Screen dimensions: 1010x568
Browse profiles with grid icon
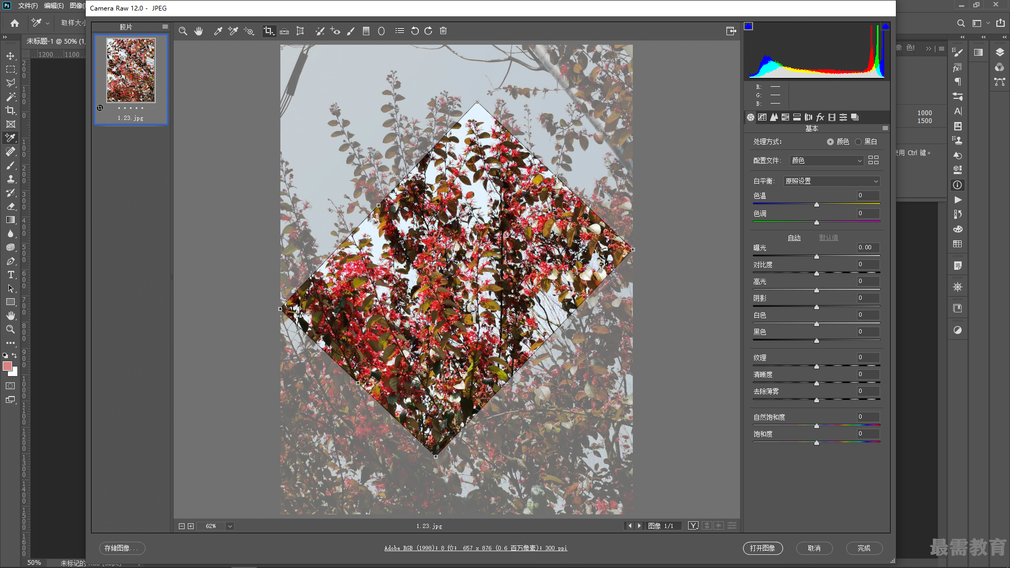[x=873, y=160]
